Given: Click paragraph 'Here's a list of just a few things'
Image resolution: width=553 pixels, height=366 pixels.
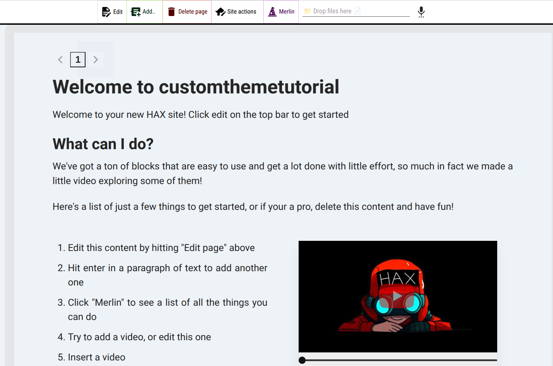Looking at the screenshot, I should 253,207.
